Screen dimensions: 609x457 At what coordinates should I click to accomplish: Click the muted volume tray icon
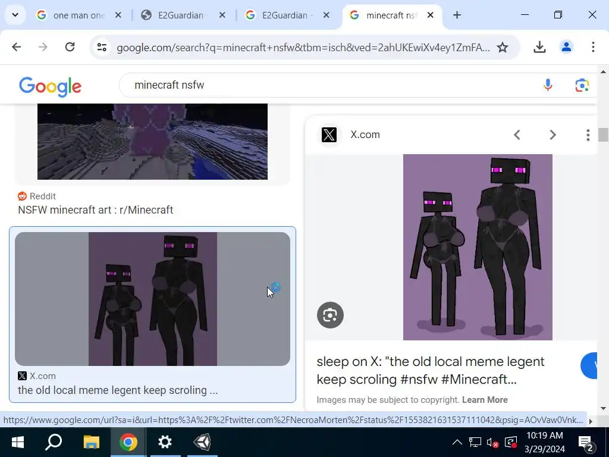click(492, 443)
